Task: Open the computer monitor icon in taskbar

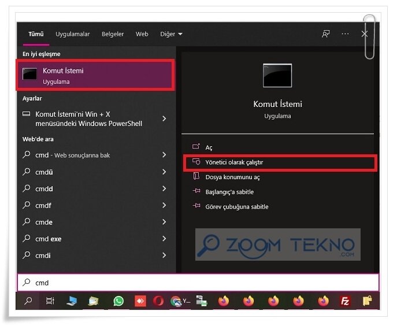Action: (x=72, y=301)
